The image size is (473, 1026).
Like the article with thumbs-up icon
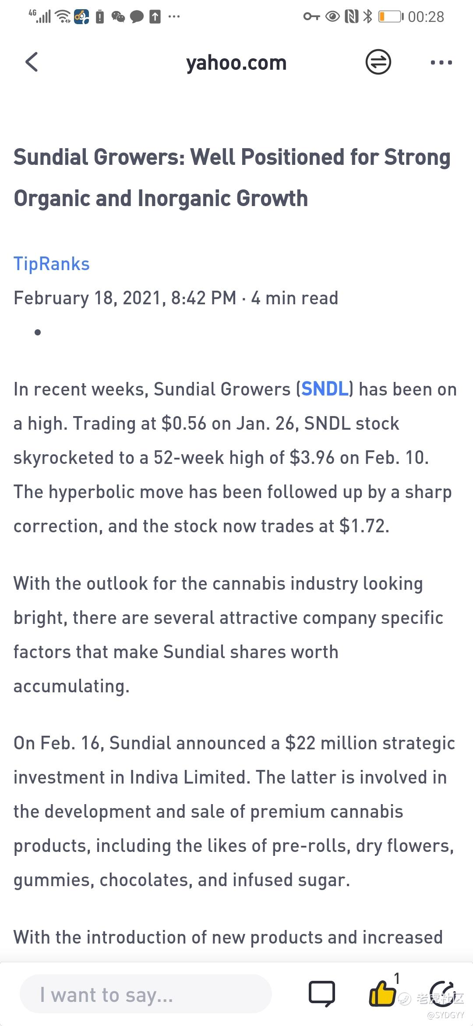pyautogui.click(x=382, y=993)
